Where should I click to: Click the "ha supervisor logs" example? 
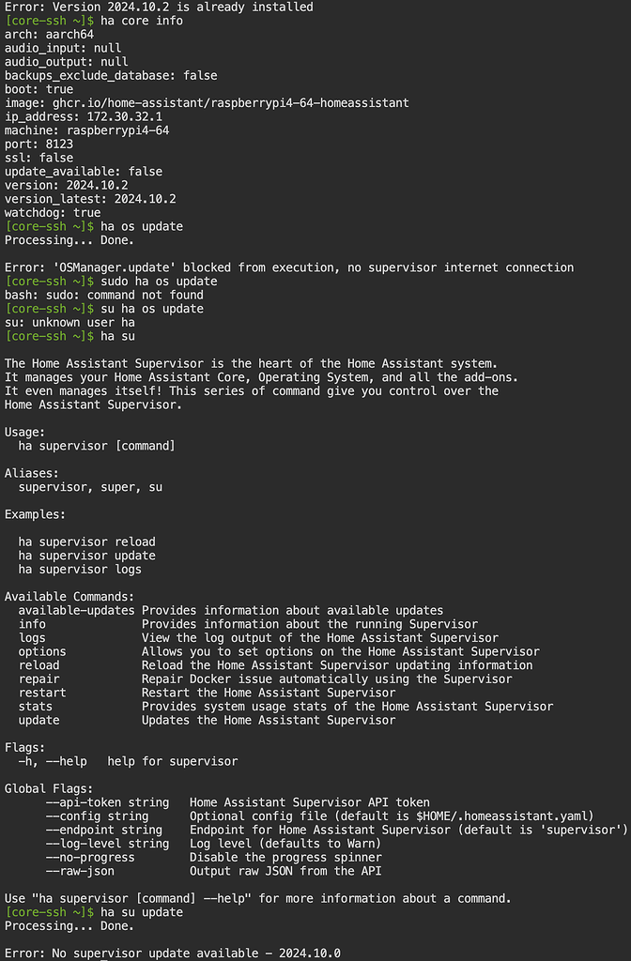pos(80,570)
